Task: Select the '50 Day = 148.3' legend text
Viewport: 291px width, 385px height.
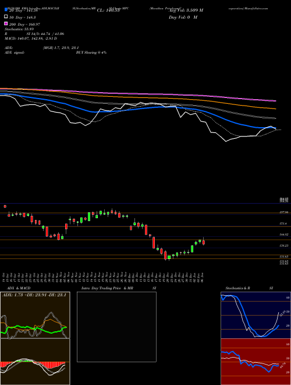Action: tap(22, 17)
